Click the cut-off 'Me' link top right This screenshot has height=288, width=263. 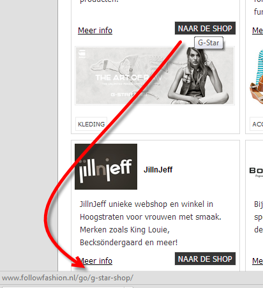tap(257, 31)
